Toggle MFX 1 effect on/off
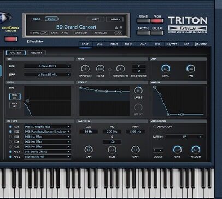This screenshot has width=222, height=199. [x=10, y=152]
